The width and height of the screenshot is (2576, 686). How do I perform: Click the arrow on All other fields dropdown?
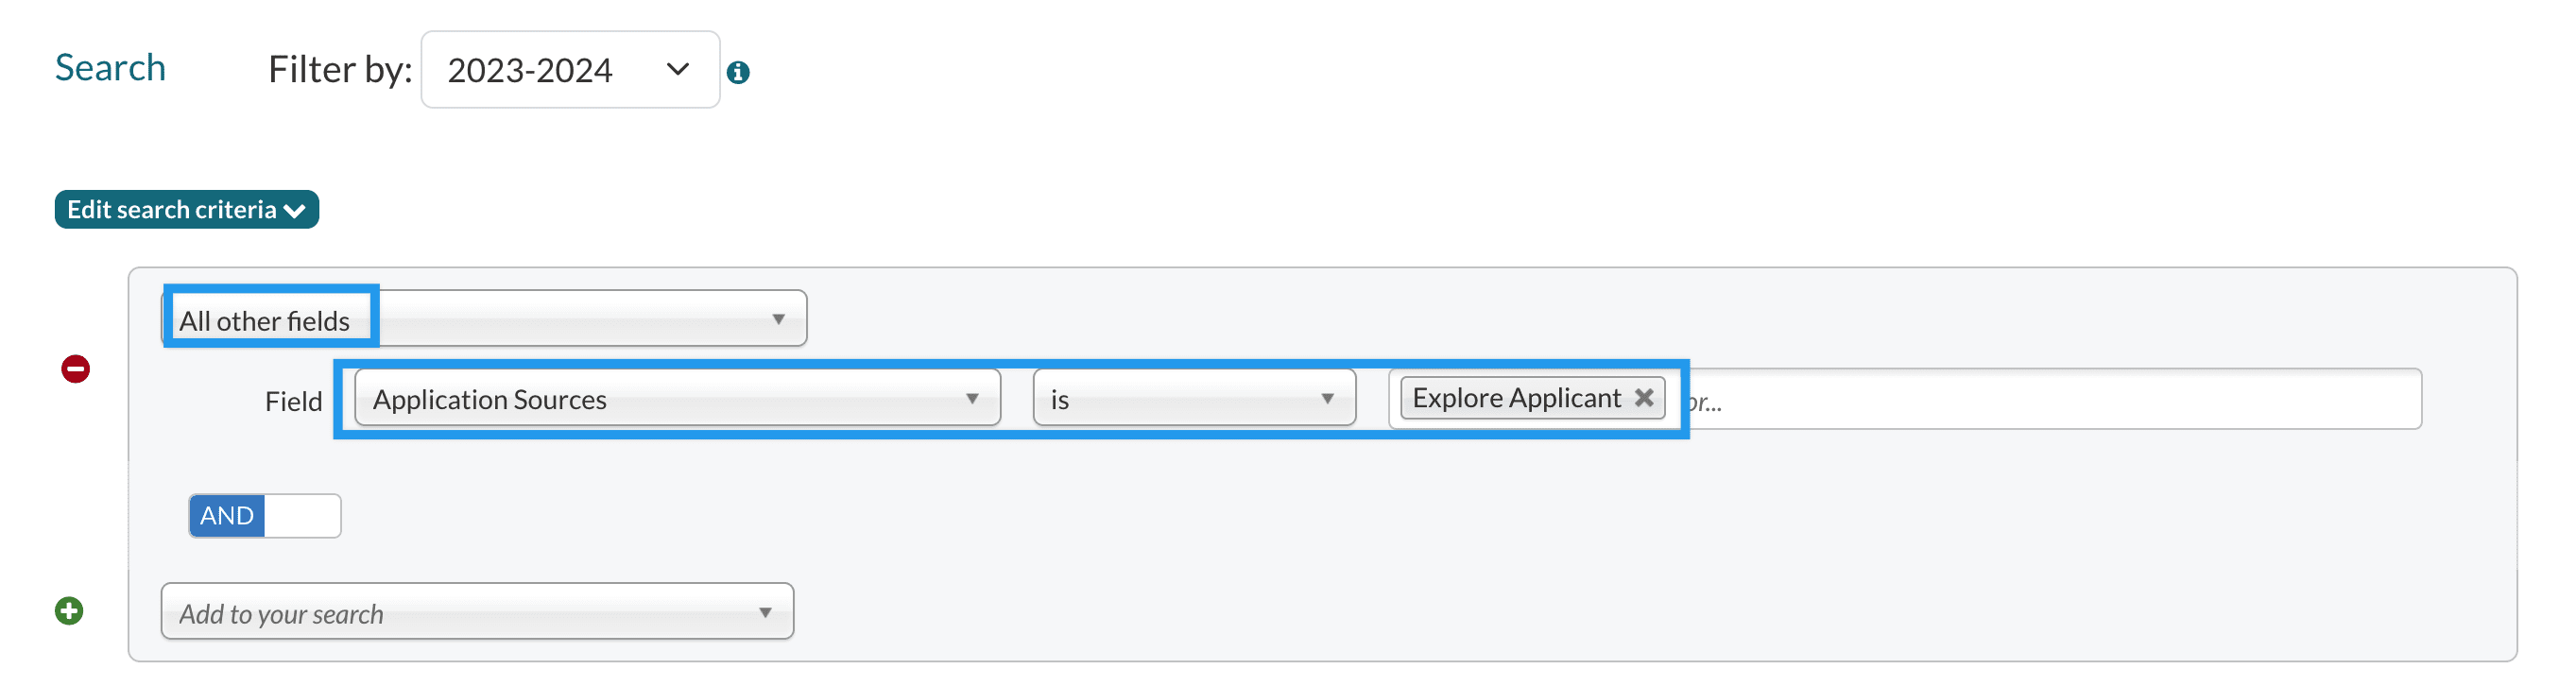pyautogui.click(x=778, y=319)
